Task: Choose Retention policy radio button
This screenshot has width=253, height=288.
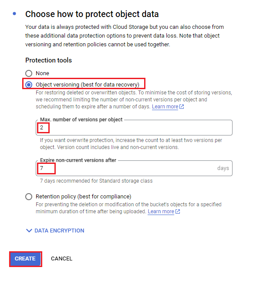Action: coord(29,197)
